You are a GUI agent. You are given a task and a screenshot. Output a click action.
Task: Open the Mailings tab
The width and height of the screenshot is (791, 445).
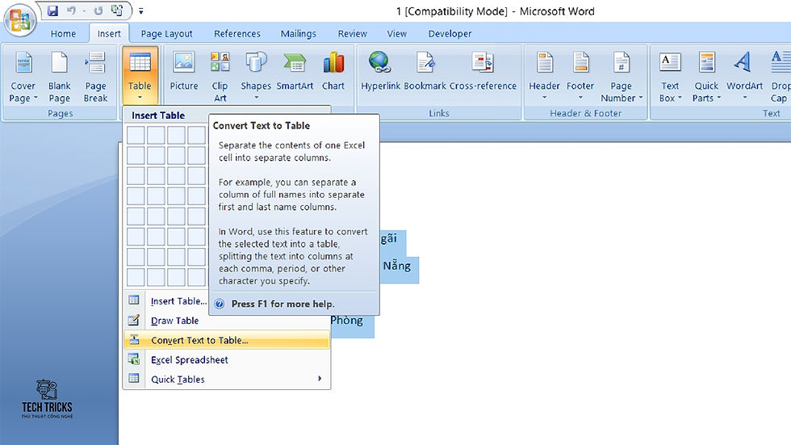[x=298, y=34]
